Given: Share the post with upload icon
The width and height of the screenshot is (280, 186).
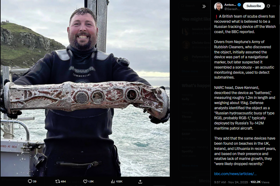Looking at the screenshot, I should [x=140, y=181].
